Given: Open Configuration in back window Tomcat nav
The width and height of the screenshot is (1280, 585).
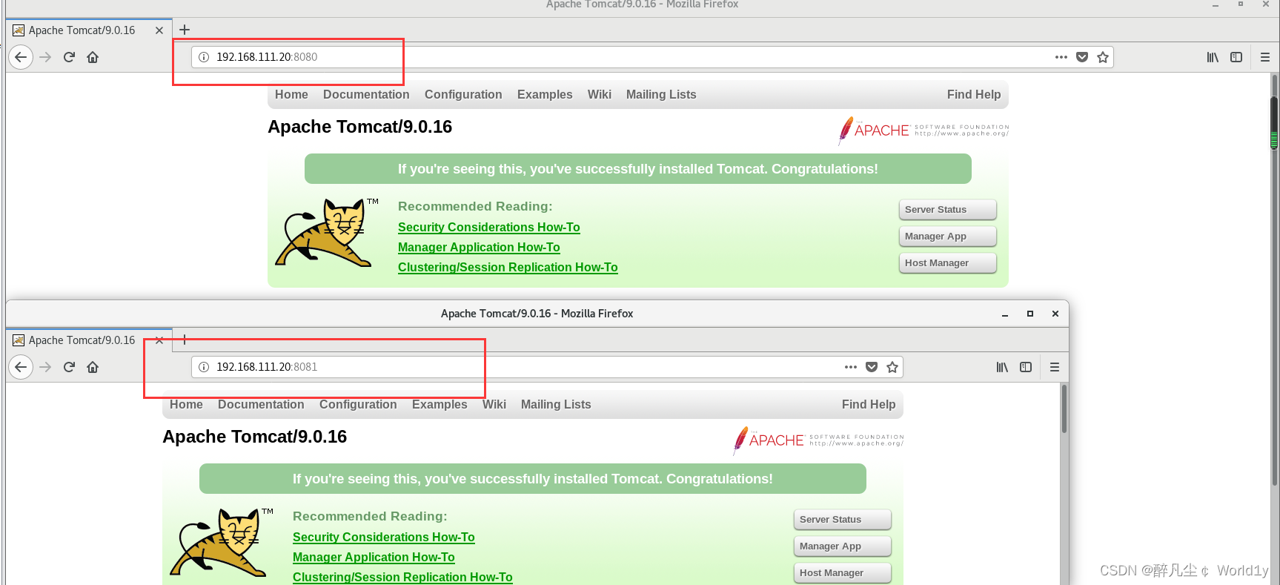Looking at the screenshot, I should pos(463,94).
